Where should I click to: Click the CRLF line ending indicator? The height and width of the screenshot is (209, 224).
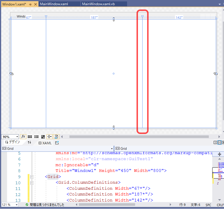(220, 205)
